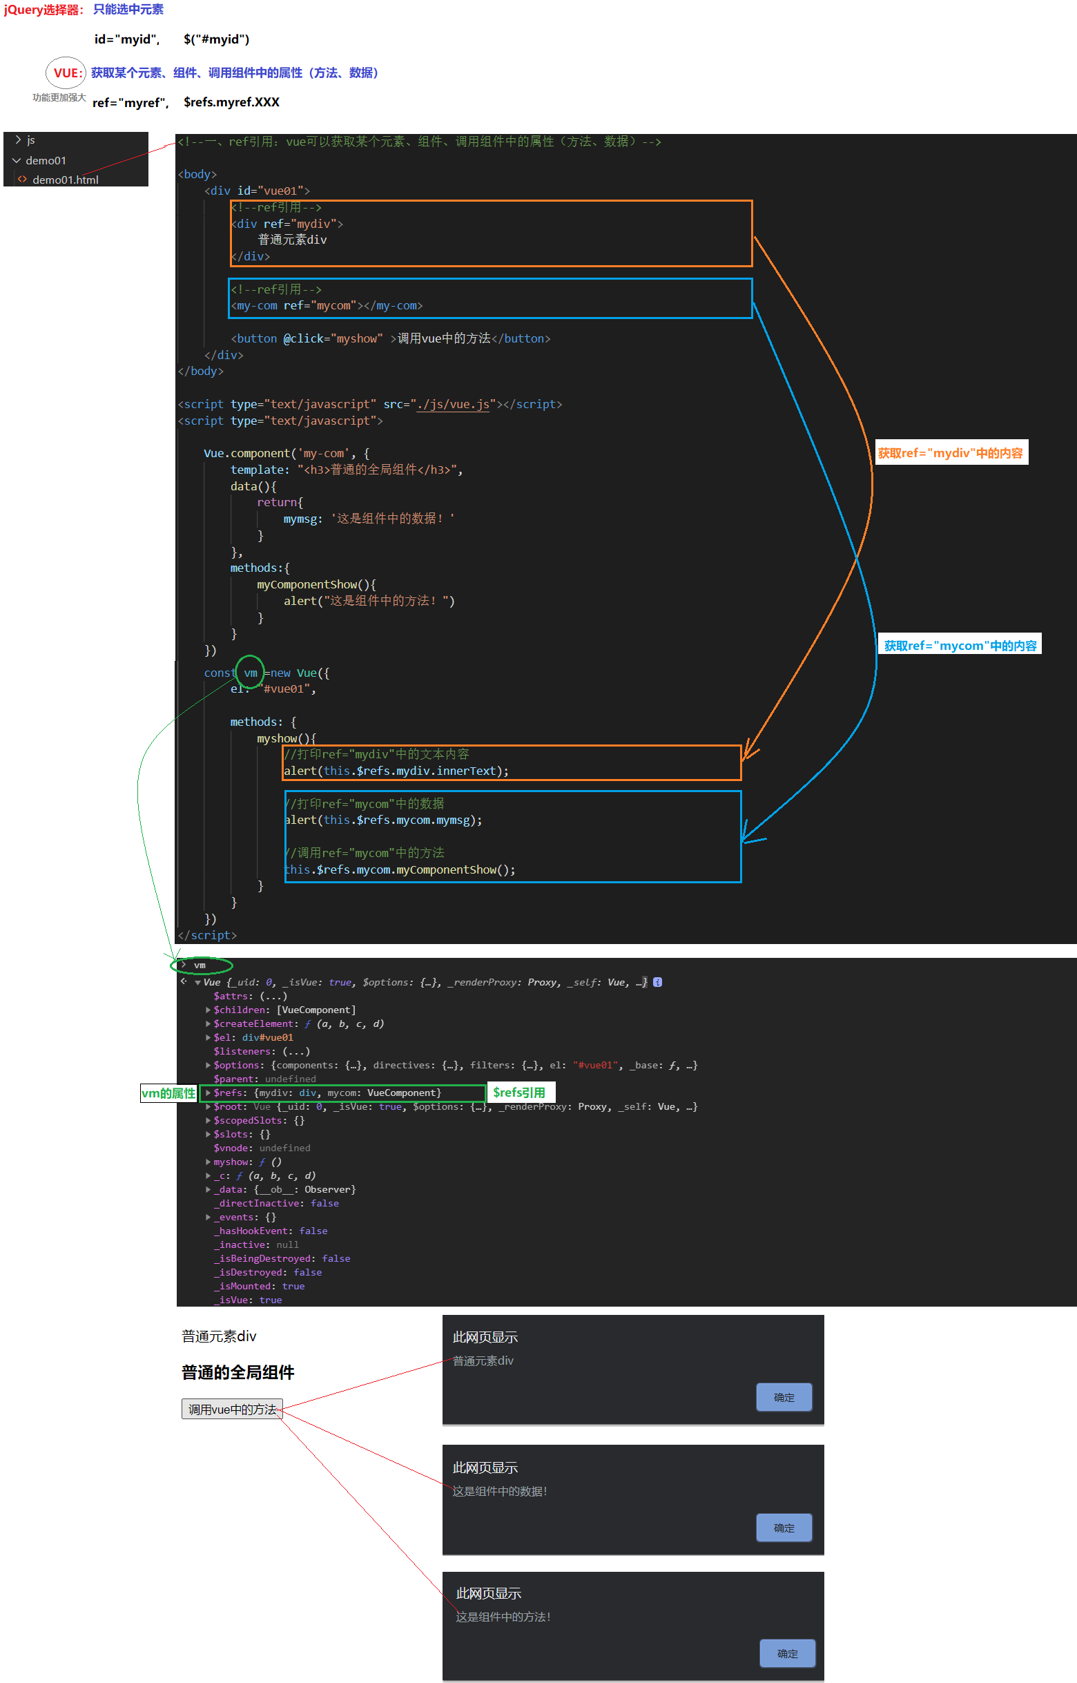Click the 调用vue中的方法 button
The height and width of the screenshot is (1683, 1077).
(231, 1409)
